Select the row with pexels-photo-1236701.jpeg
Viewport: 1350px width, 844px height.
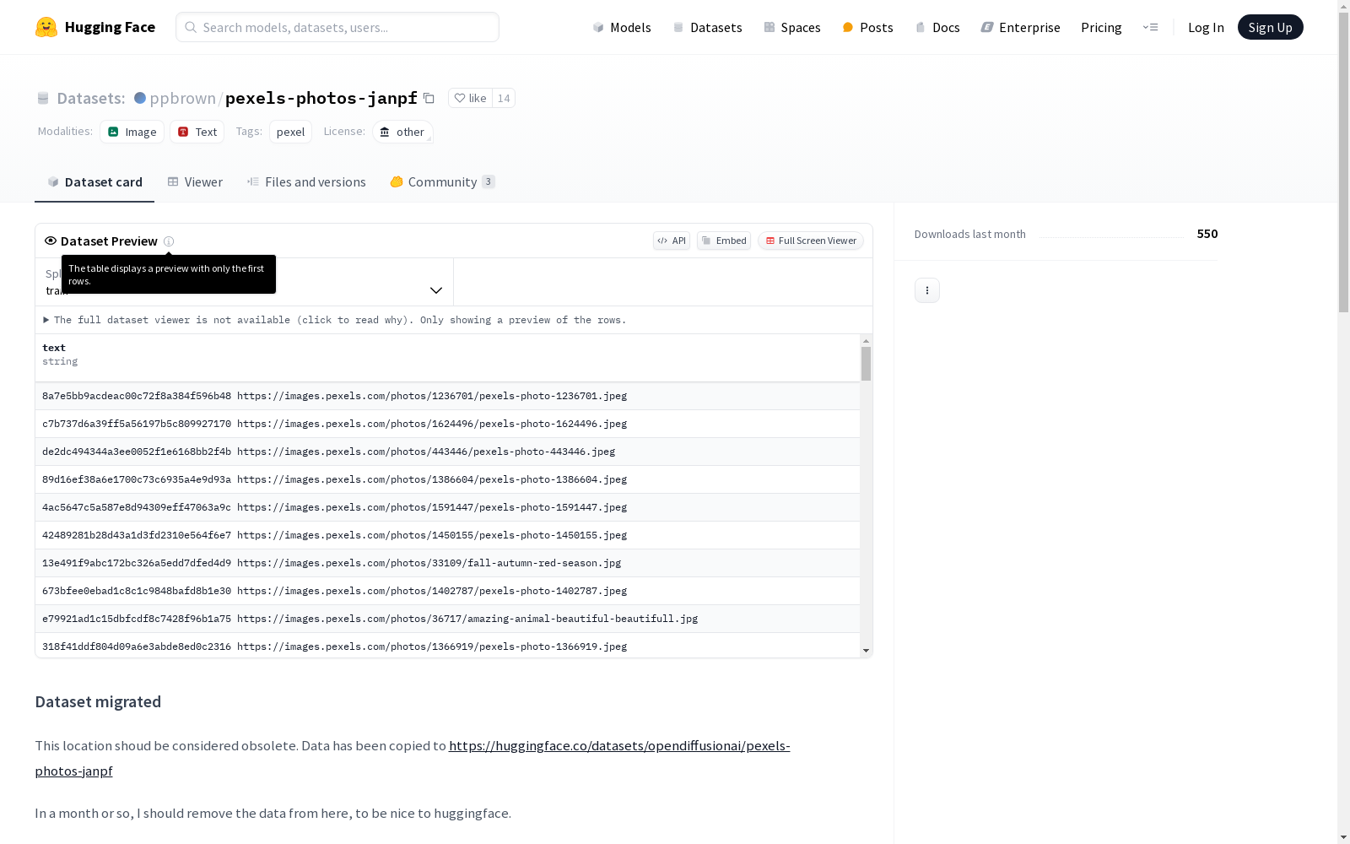click(447, 396)
